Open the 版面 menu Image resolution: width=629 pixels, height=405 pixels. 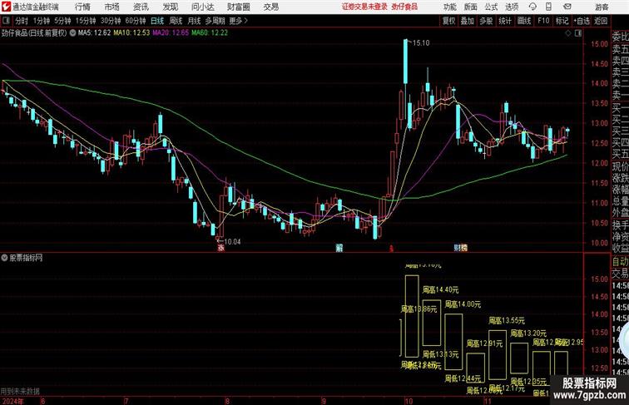coord(470,7)
